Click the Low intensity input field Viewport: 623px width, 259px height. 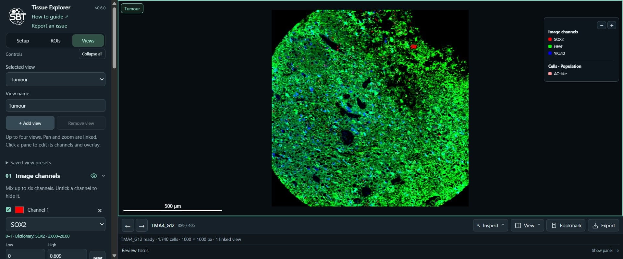(x=25, y=255)
